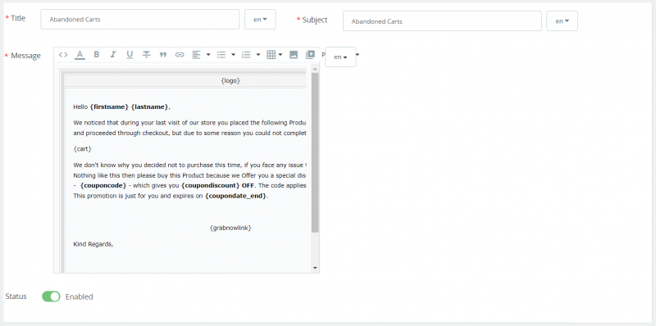The image size is (656, 326).
Task: Insert a video into the message
Action: 311,55
